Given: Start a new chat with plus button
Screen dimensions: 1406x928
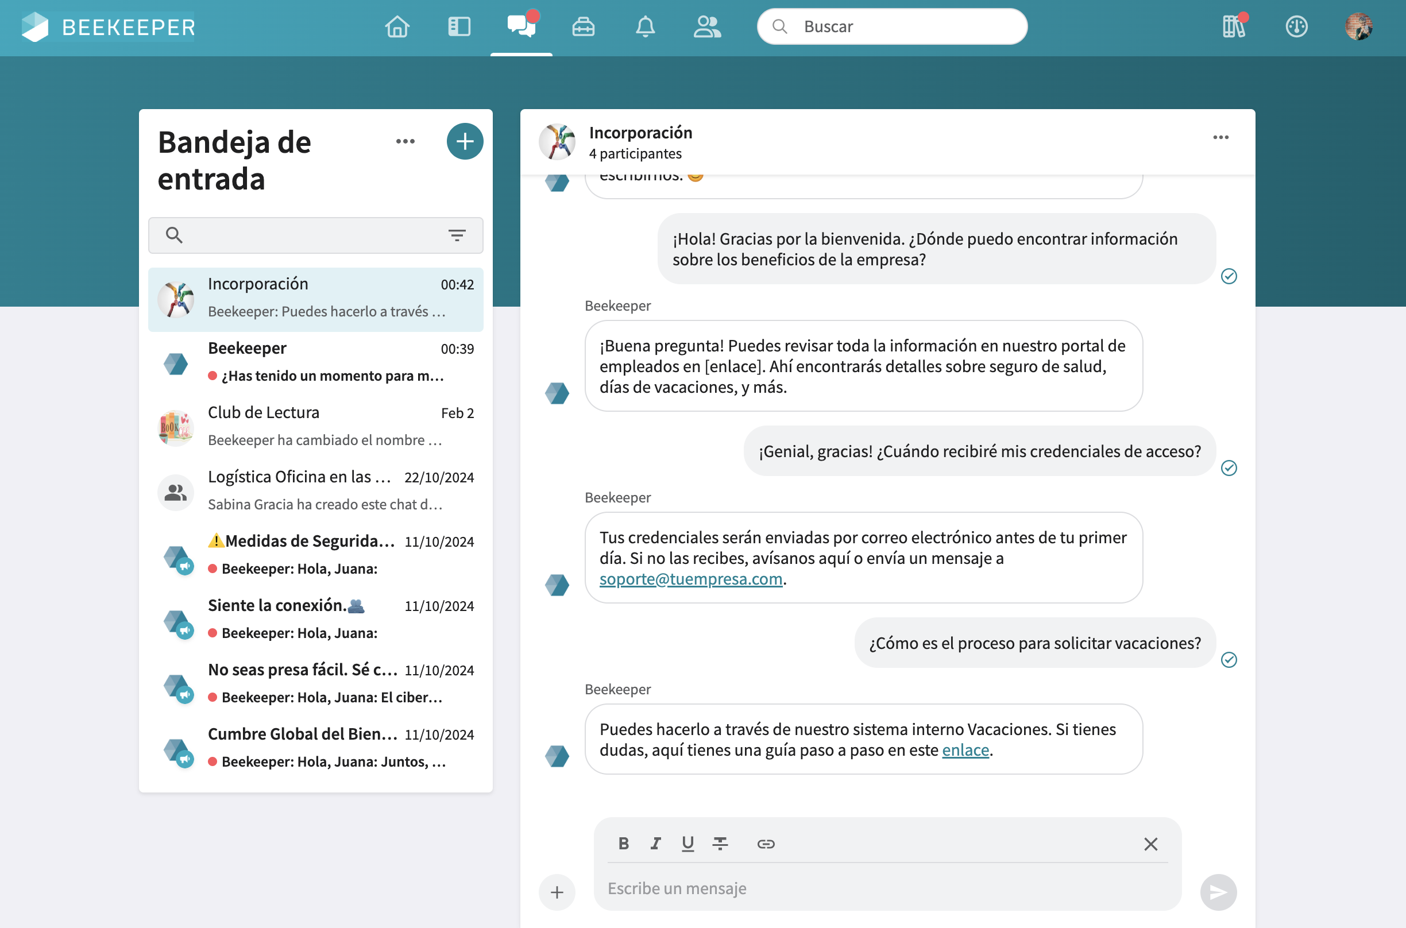Looking at the screenshot, I should click(x=465, y=141).
